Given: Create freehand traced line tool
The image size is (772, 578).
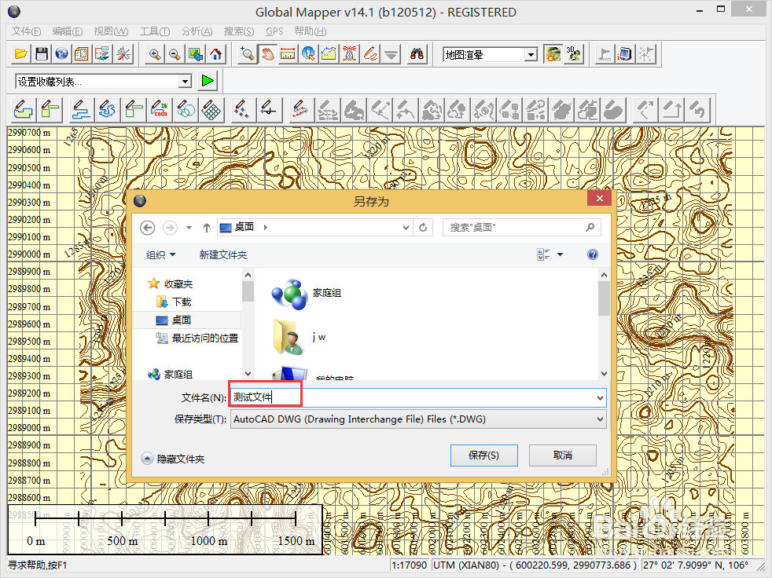Looking at the screenshot, I should 108,110.
